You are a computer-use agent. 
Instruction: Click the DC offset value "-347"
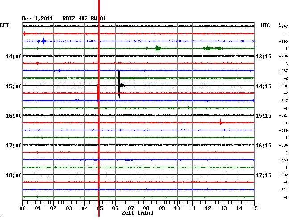(283, 101)
